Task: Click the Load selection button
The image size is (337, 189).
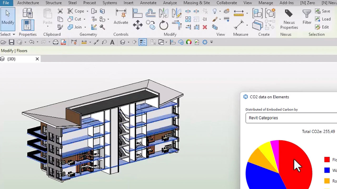Action: 323,19
